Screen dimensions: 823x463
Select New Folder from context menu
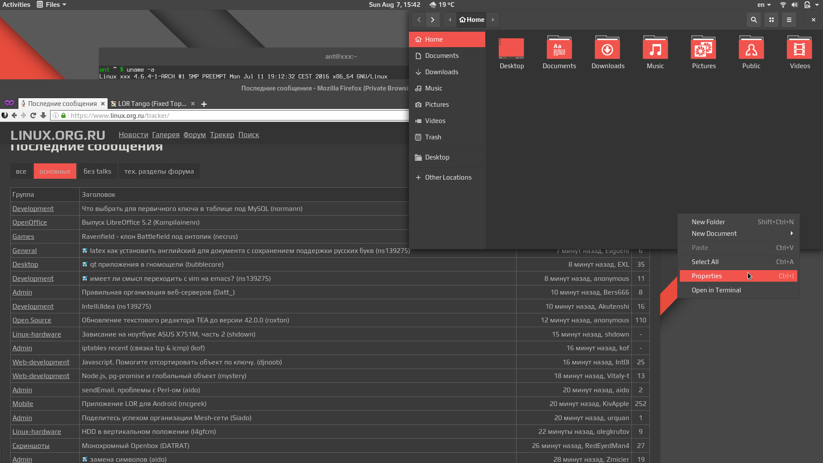739,222
